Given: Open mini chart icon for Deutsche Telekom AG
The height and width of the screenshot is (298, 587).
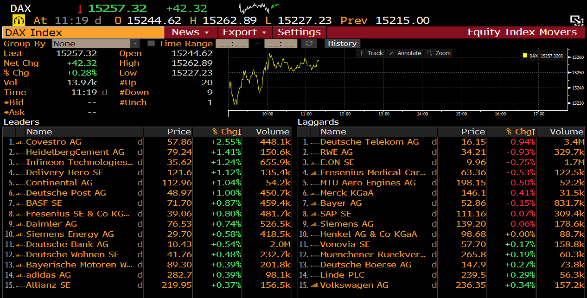Looking at the screenshot, I should (315, 142).
